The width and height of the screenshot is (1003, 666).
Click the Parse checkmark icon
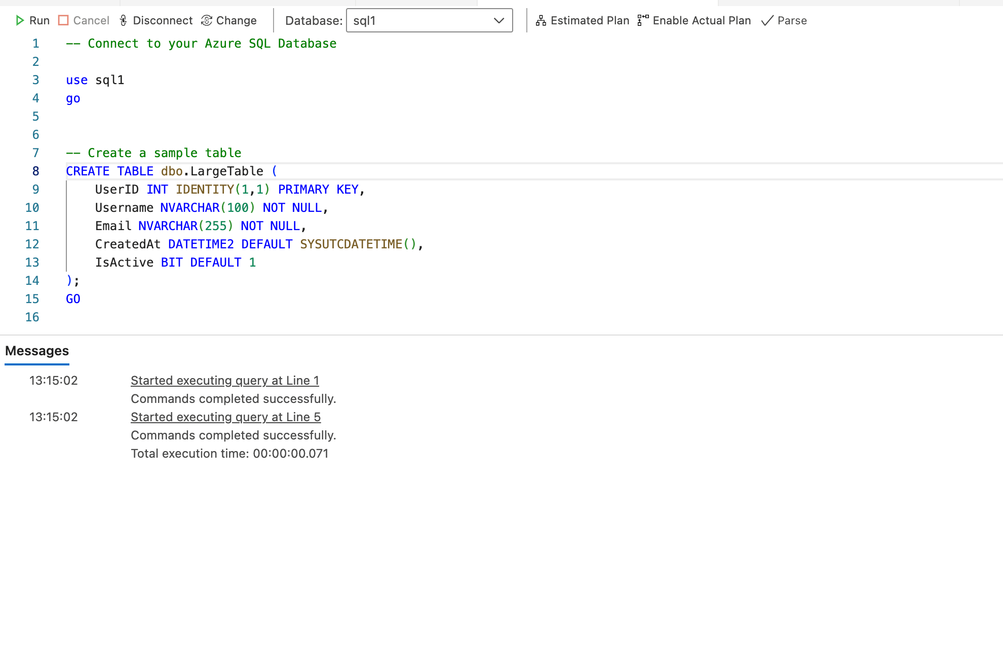coord(767,20)
